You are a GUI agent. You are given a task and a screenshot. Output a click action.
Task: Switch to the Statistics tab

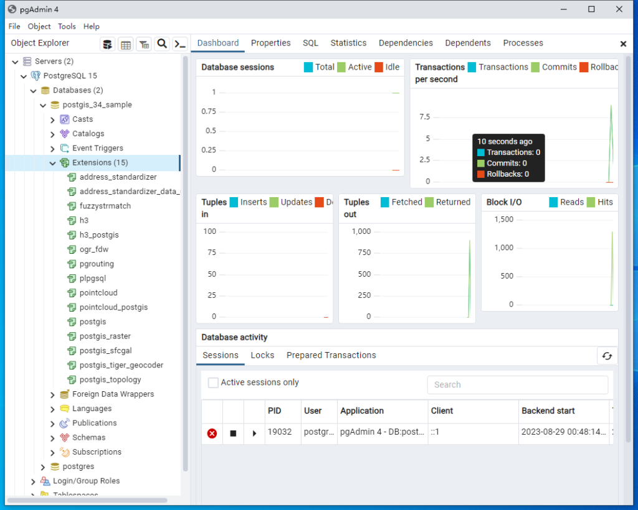pos(348,43)
